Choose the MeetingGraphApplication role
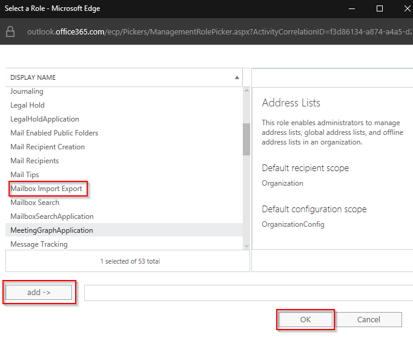 pos(52,230)
